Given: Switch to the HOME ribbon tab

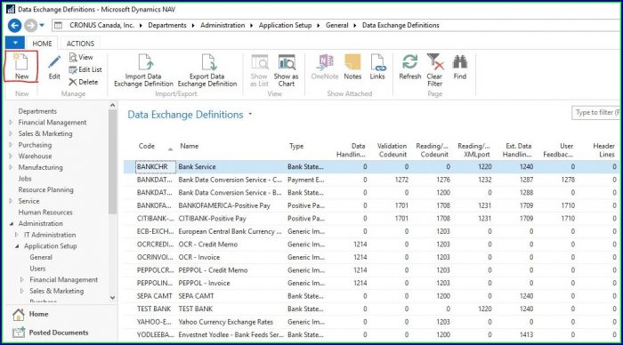Looking at the screenshot, I should pos(42,44).
